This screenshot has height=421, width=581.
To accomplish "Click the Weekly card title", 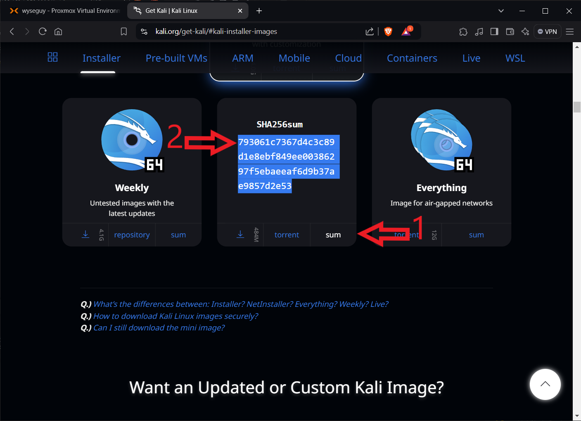I will [132, 188].
